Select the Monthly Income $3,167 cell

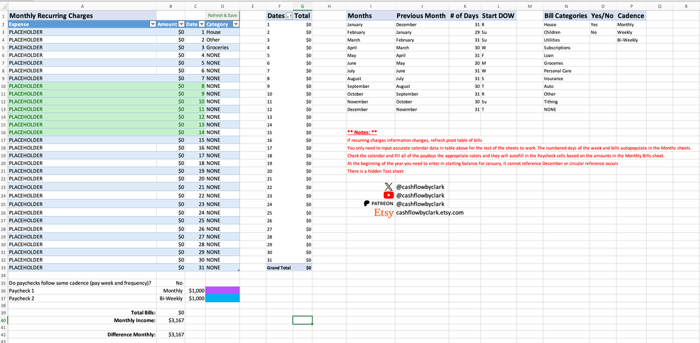coord(171,320)
